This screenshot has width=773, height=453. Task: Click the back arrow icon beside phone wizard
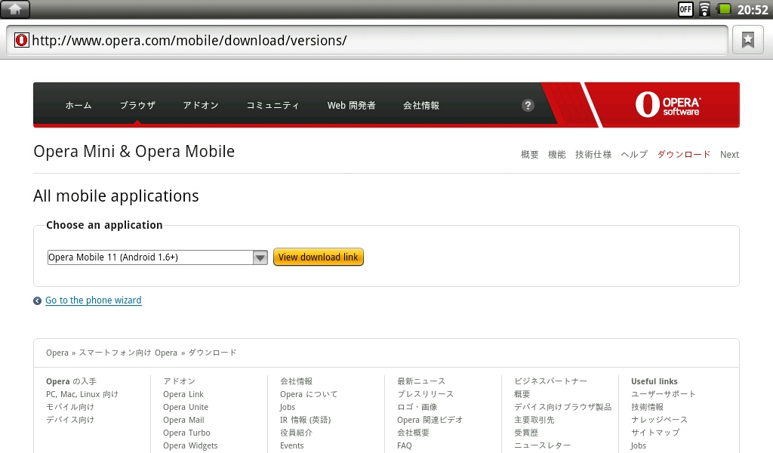37,300
